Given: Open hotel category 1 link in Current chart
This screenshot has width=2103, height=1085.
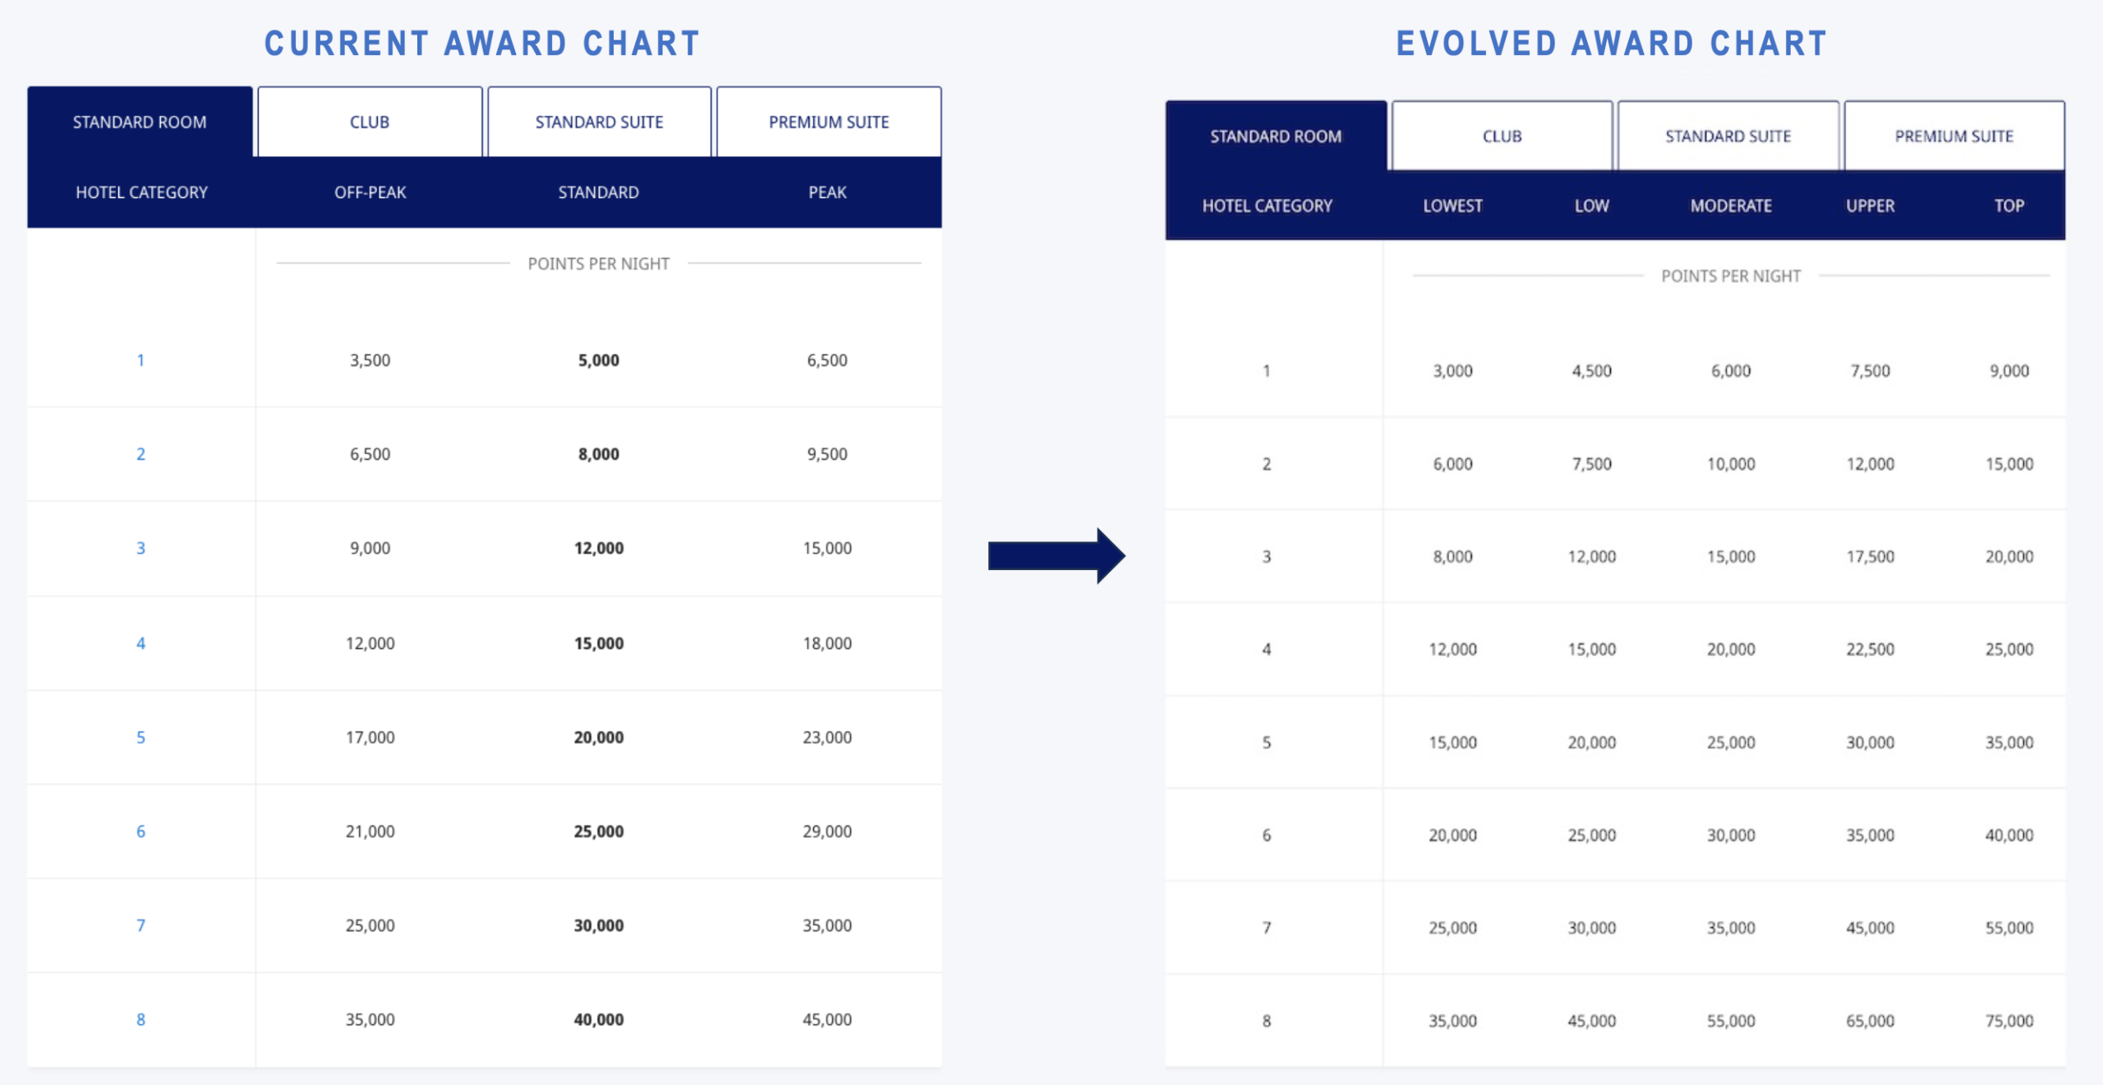Looking at the screenshot, I should coord(140,361).
